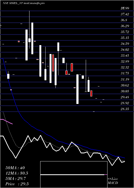
Task: Click the 28.92 price axis label
Action: coord(125,103)
